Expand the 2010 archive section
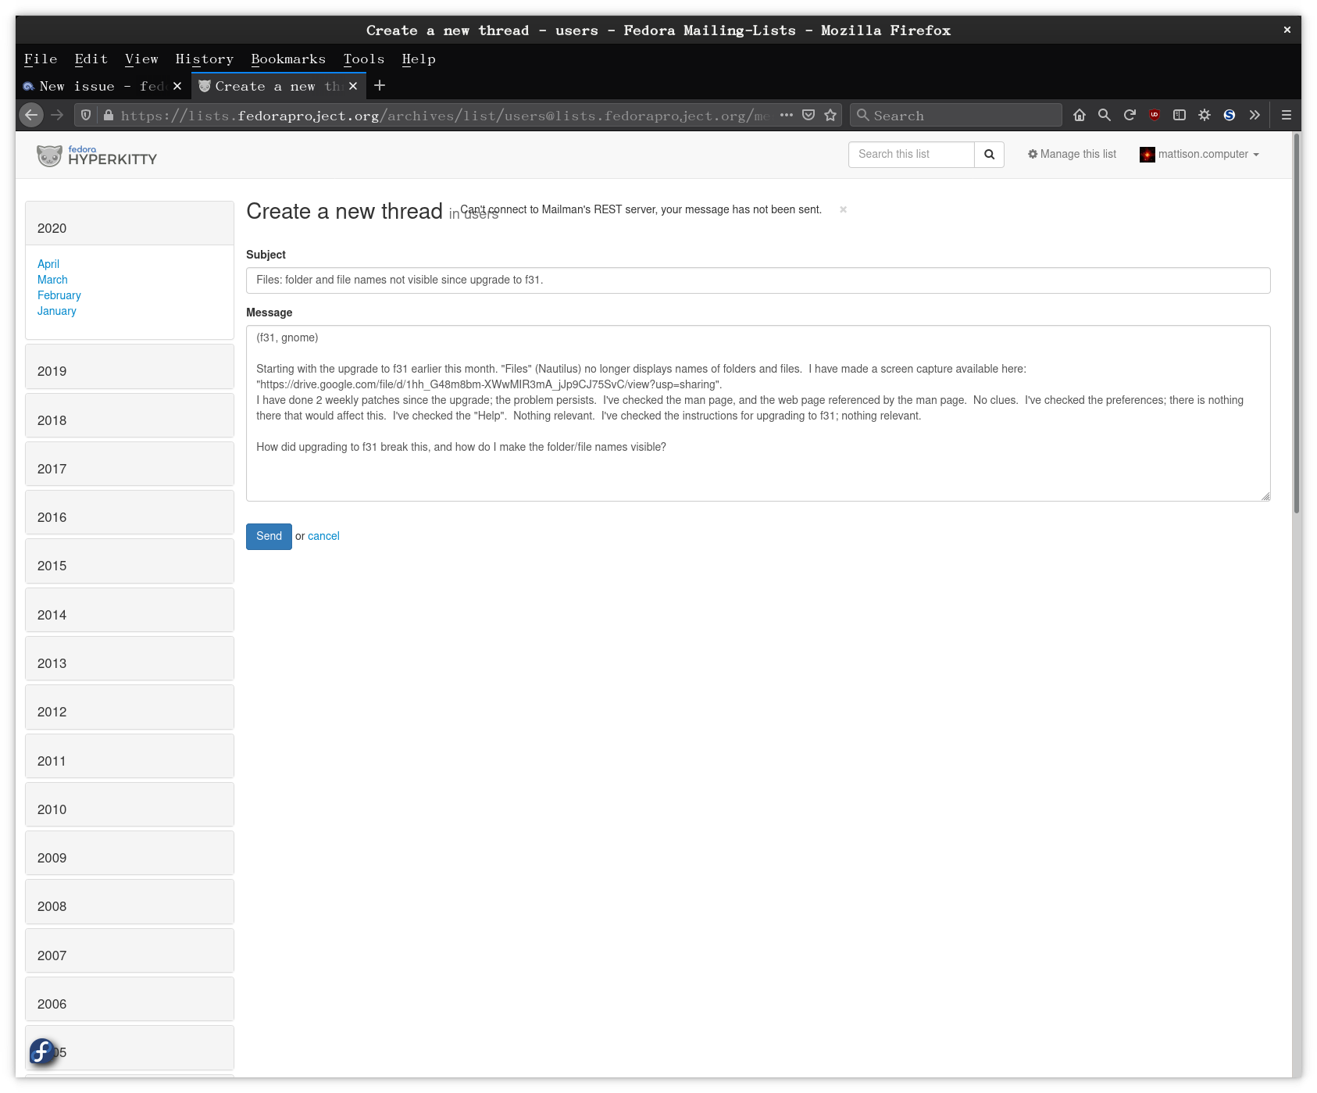This screenshot has height=1093, width=1317. (130, 805)
